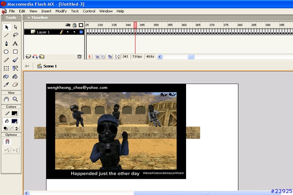Toggle Layer 1 outline color square

81,32
